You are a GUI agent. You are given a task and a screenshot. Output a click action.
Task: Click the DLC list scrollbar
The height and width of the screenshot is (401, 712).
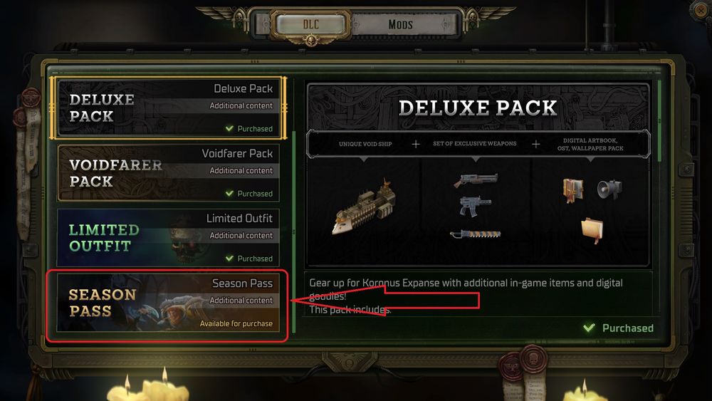(294, 231)
